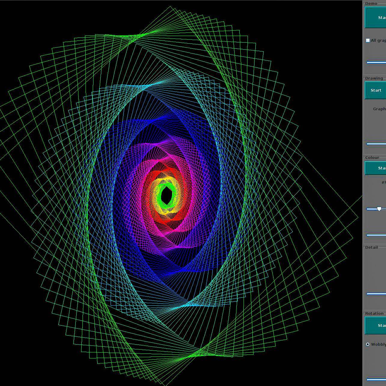Click the Rotation panel title

point(374,313)
